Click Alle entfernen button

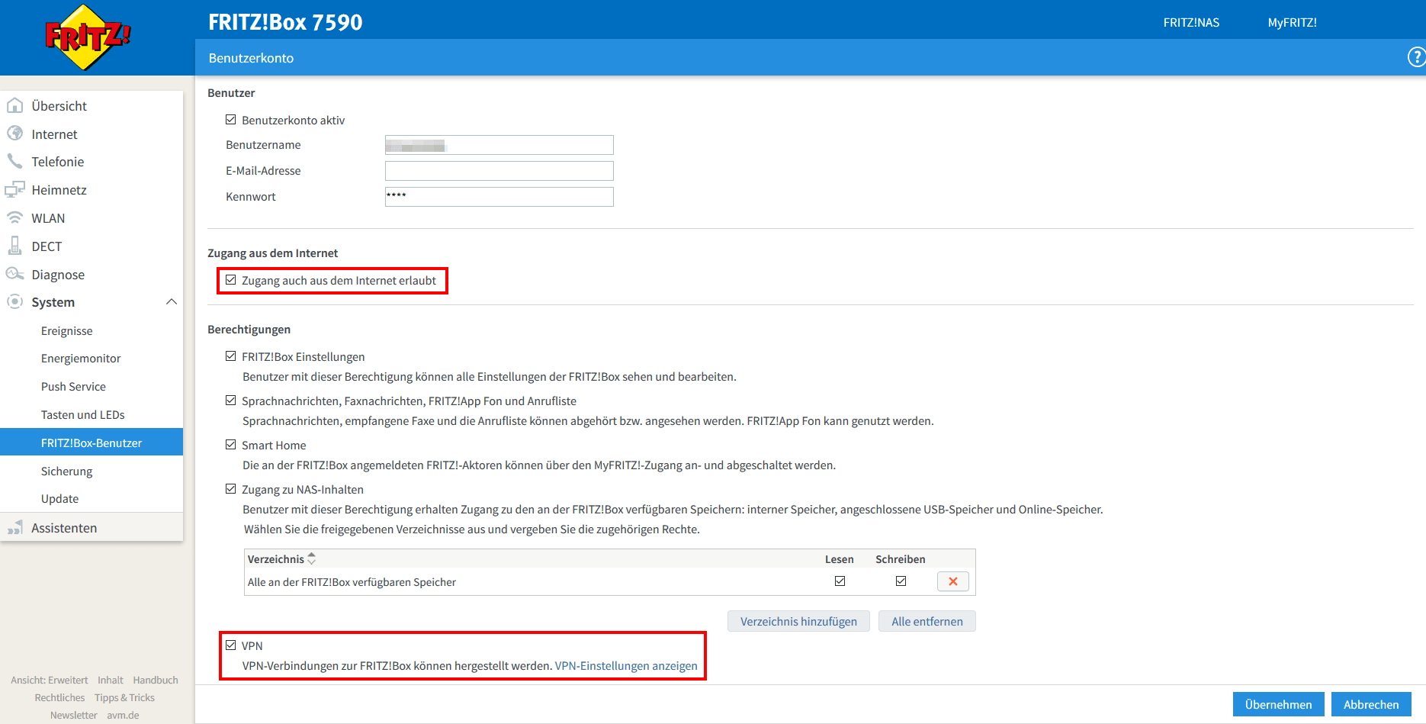click(x=927, y=621)
